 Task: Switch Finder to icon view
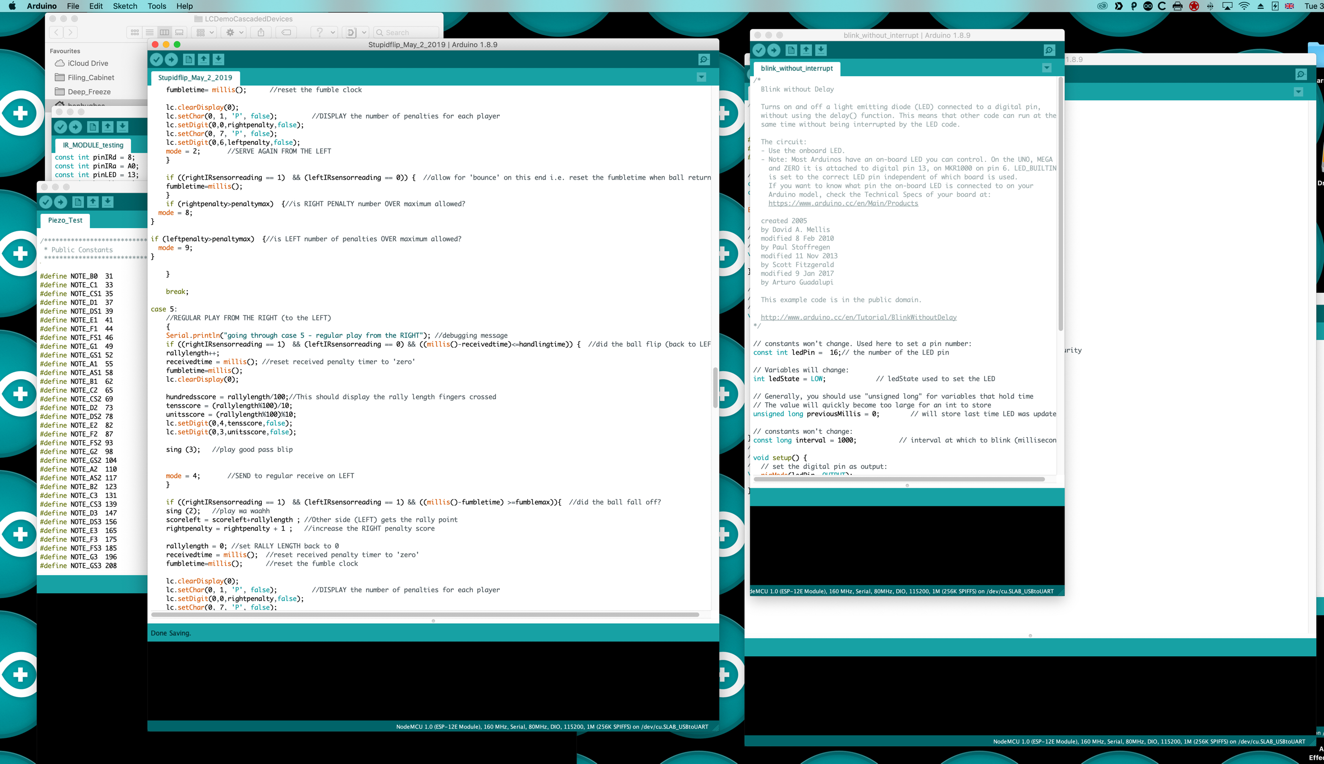(135, 32)
